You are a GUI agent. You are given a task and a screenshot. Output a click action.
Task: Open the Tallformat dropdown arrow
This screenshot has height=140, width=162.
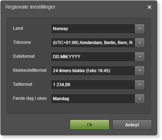coord(140,85)
